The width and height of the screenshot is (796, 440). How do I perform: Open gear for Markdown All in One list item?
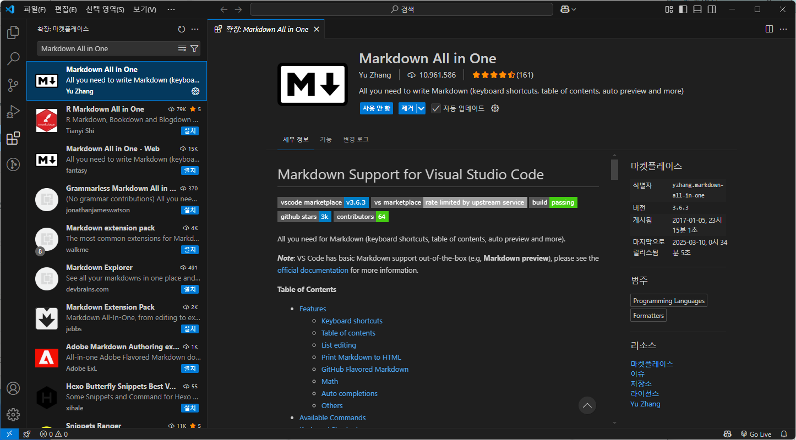pyautogui.click(x=195, y=91)
